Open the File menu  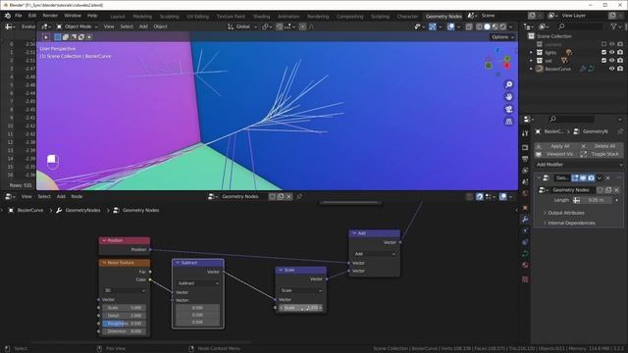coord(19,16)
